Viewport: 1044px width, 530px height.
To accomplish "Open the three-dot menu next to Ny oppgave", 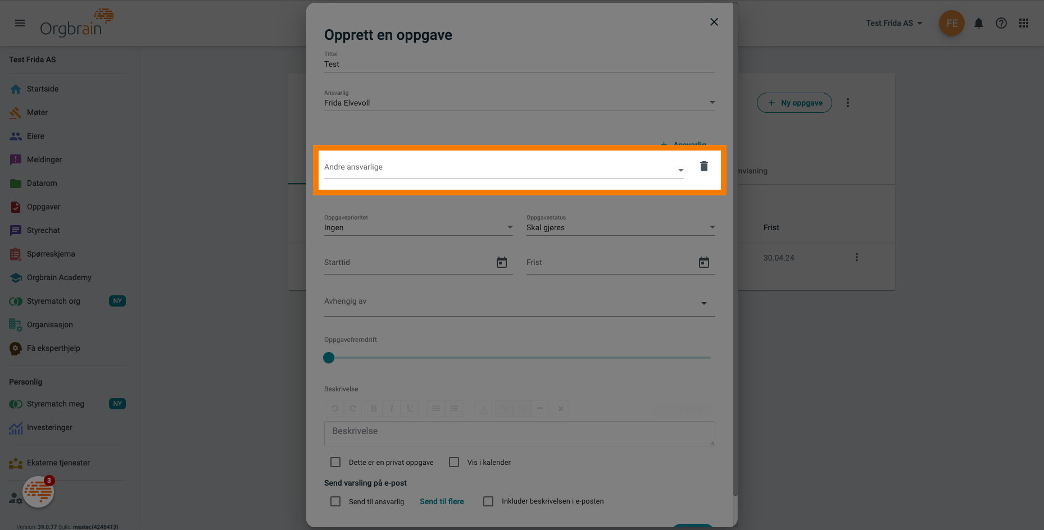I will click(x=848, y=103).
